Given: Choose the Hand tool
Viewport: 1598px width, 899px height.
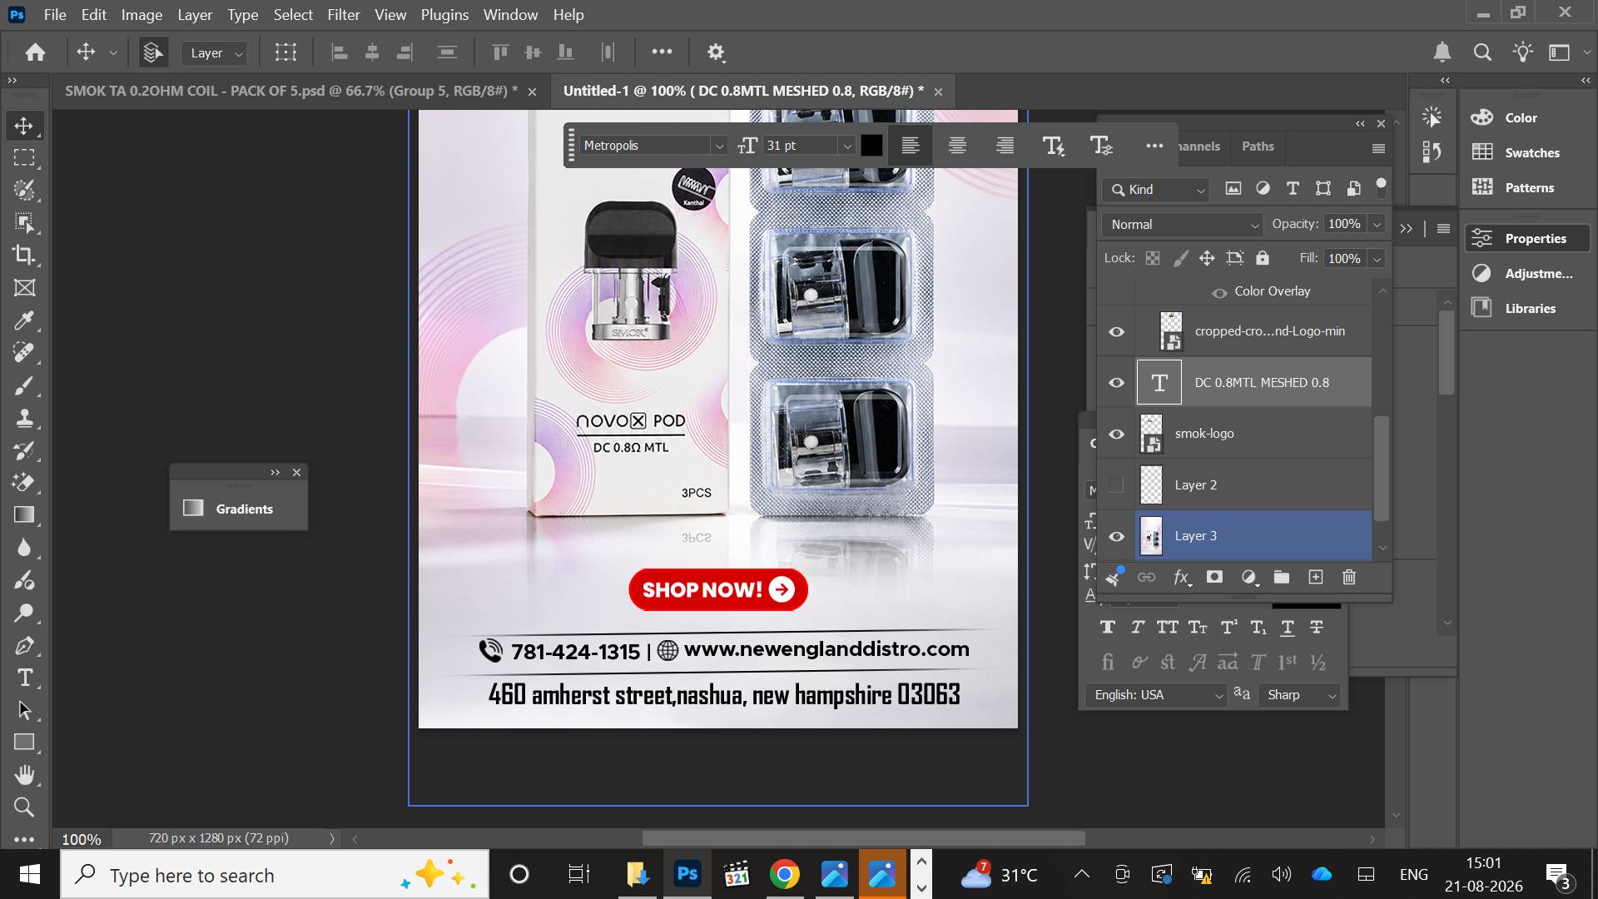Looking at the screenshot, I should 24,775.
